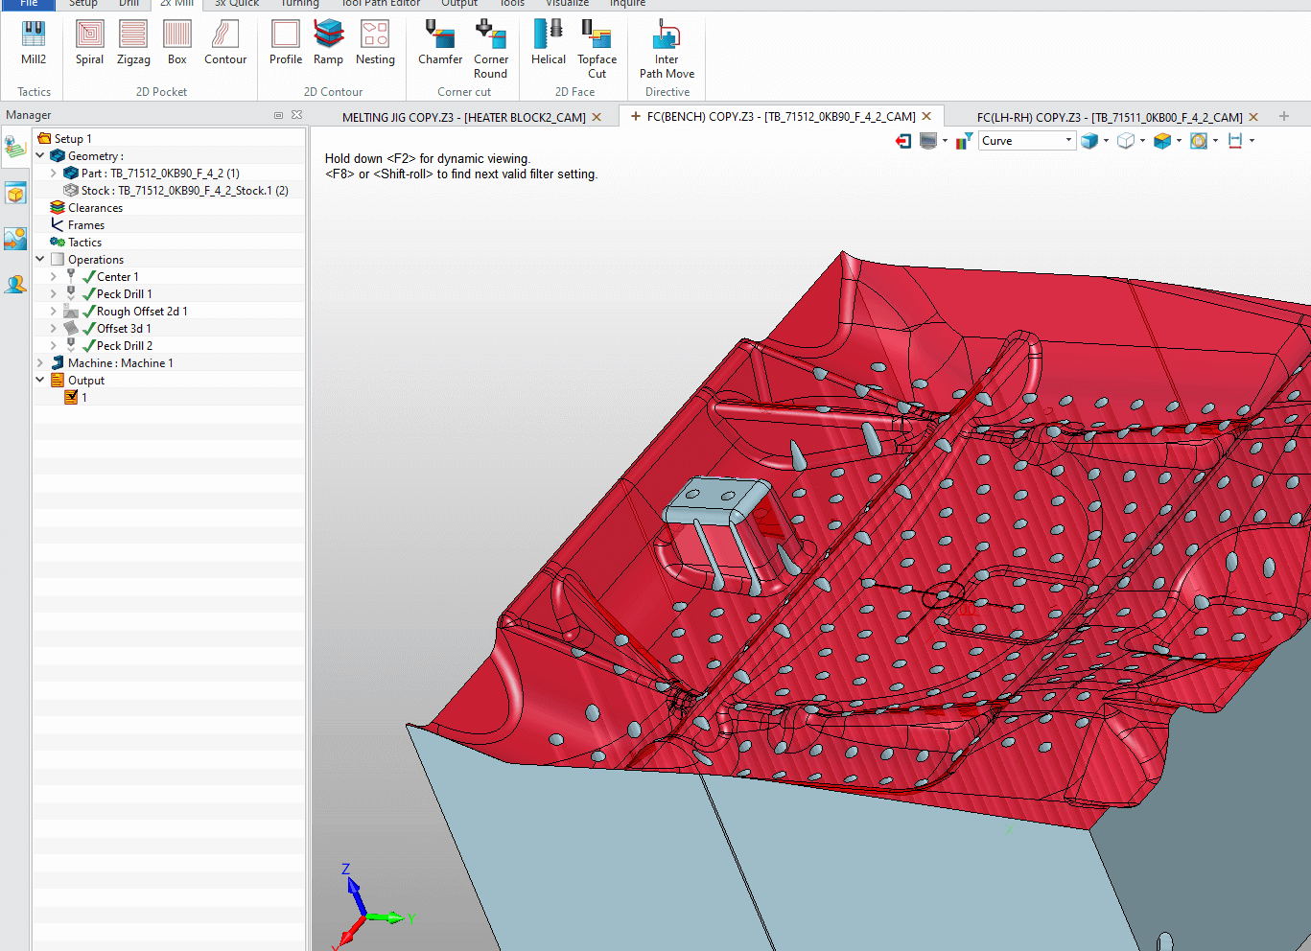Pick the Ramp contour tool

[x=328, y=43]
